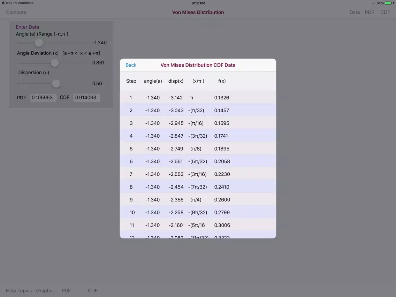
Task: Select disp value -2.945
Action: (176, 123)
